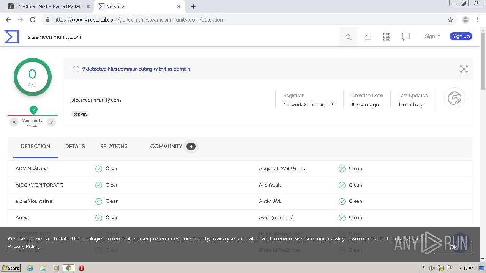
Task: Open media player taskbar icon
Action: pyautogui.click(x=56, y=268)
